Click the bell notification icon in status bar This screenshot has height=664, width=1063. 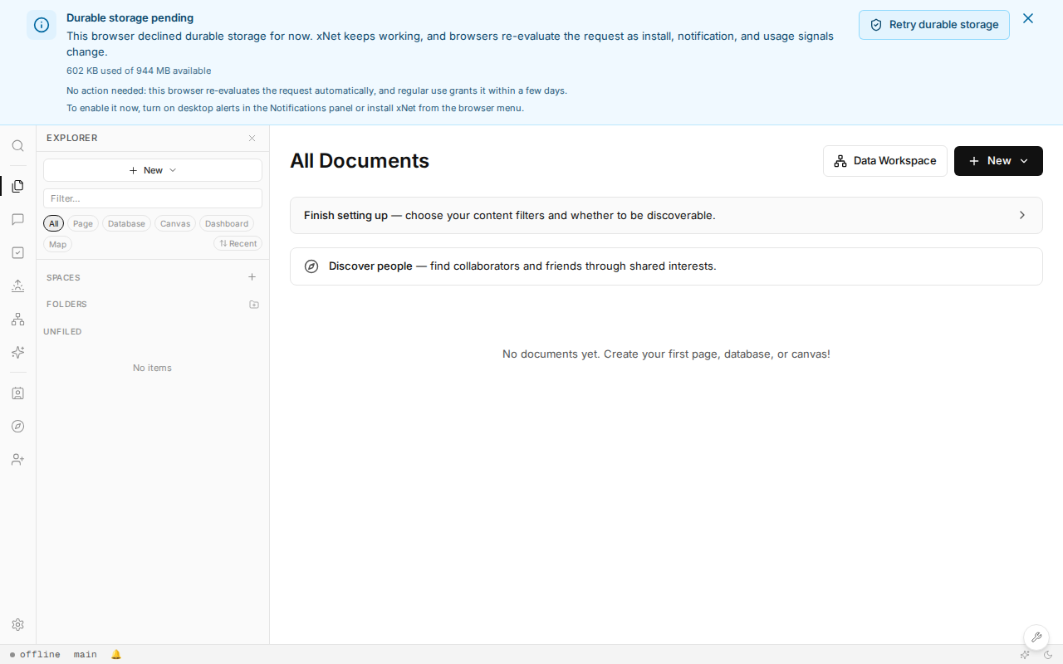click(116, 655)
